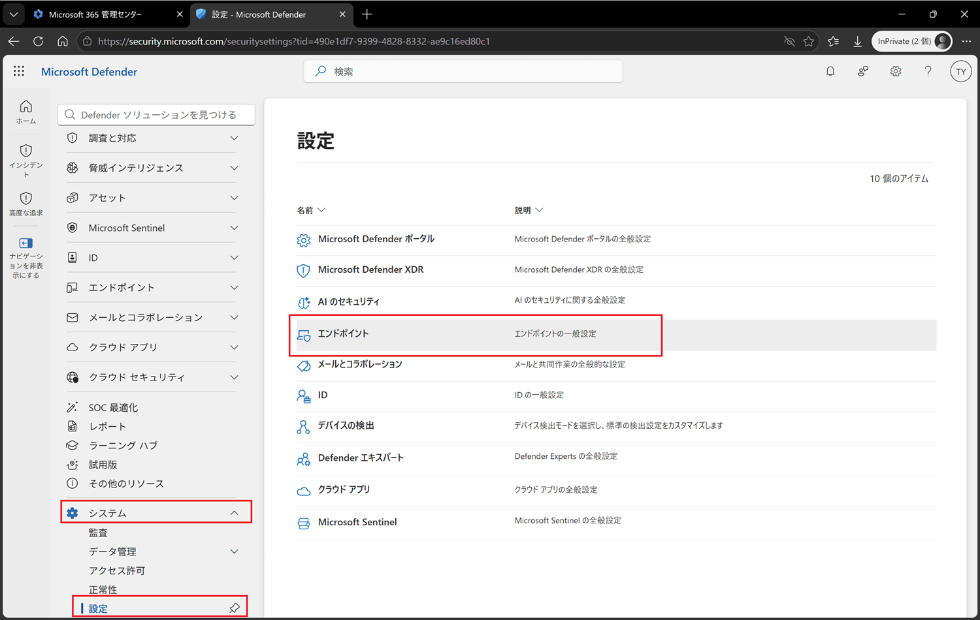Screen dimensions: 980x620
Task: Open the header settings gear icon
Action: (x=896, y=72)
